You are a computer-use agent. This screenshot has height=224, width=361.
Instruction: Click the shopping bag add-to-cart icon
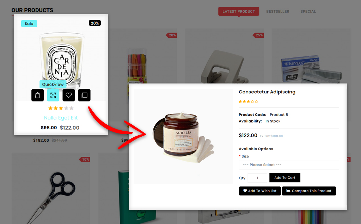(37, 95)
